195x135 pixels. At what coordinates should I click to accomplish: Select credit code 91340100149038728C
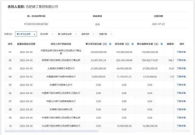[36, 24]
